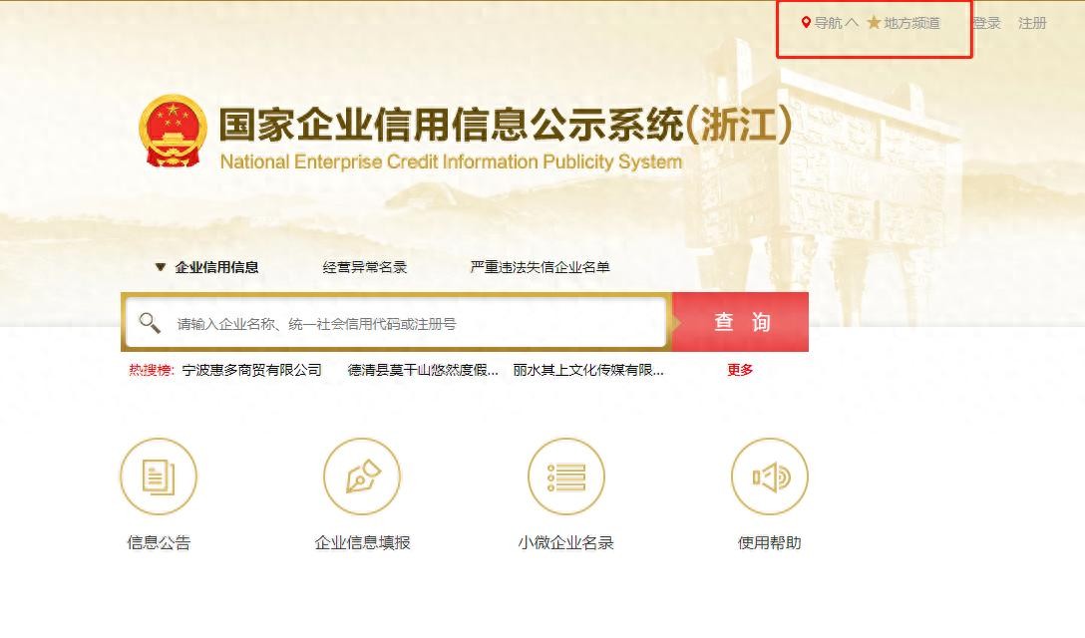Viewport: 1085px width, 638px height.
Task: Click 更多 to see more hot searches
Action: 740,370
